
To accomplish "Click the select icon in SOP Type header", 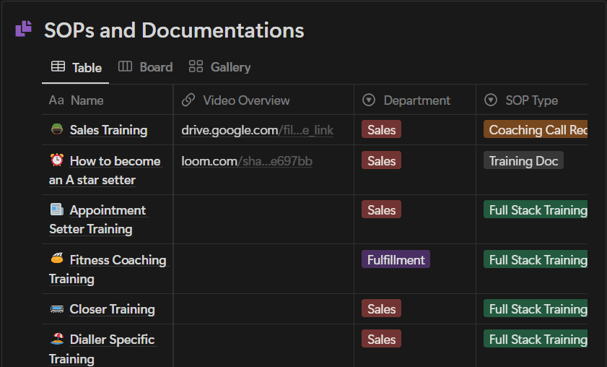I will tap(491, 100).
